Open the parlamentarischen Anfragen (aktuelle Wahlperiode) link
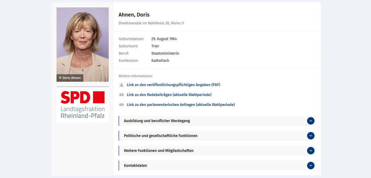 pyautogui.click(x=181, y=104)
